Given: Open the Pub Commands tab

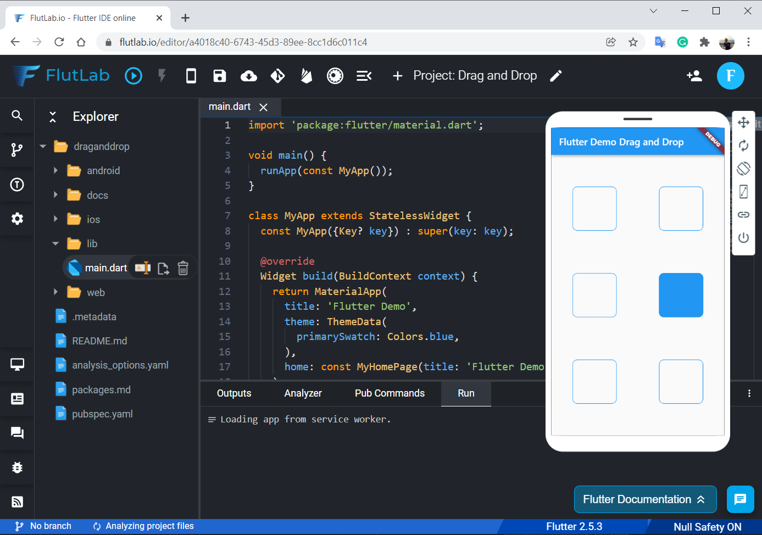Looking at the screenshot, I should point(390,393).
